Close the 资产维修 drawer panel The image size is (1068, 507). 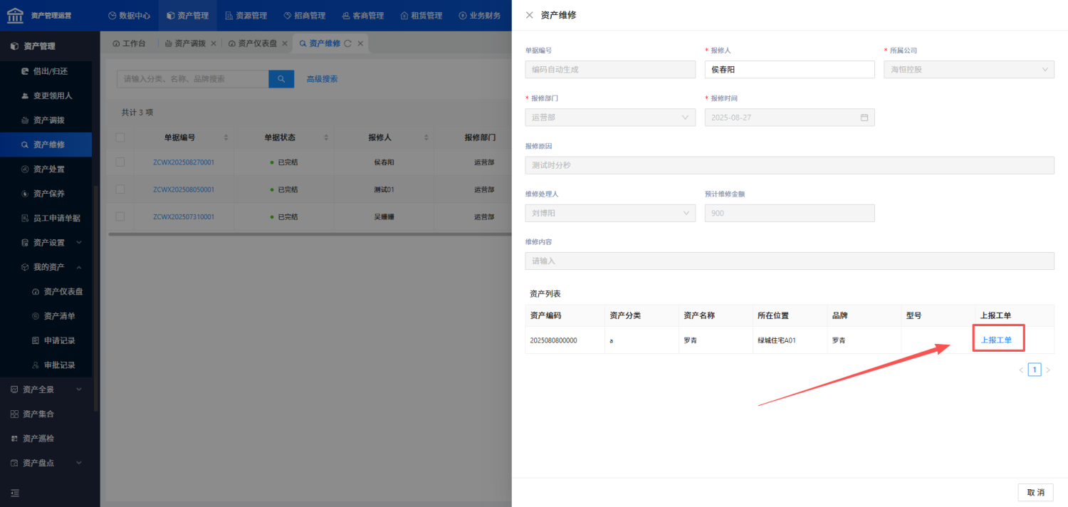point(529,15)
